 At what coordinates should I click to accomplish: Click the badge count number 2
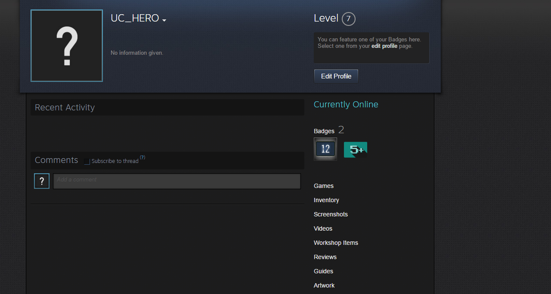point(341,130)
